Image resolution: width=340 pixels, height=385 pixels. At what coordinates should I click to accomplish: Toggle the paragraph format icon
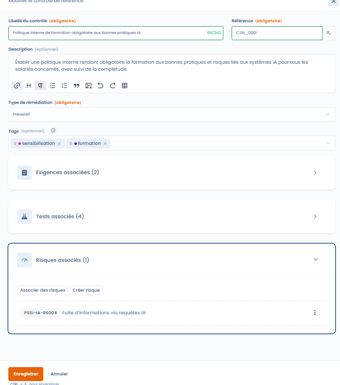40,86
